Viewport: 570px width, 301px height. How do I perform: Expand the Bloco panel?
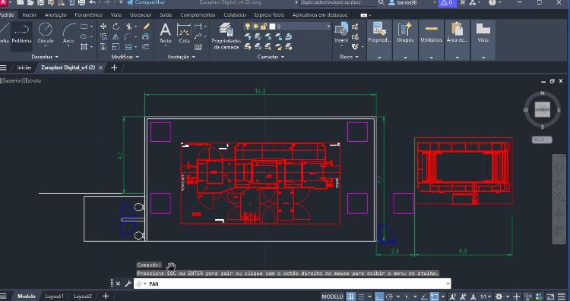coord(349,57)
